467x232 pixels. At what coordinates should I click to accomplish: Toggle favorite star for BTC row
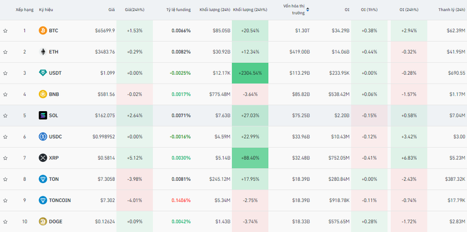click(x=5, y=31)
